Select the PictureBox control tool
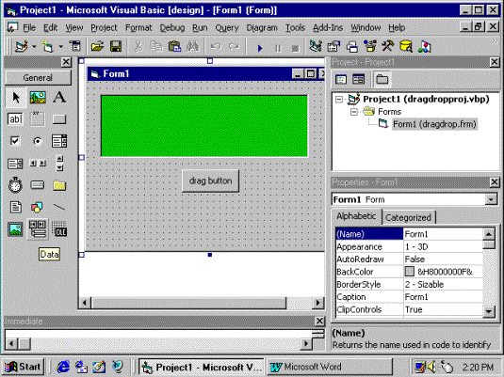 (x=38, y=97)
